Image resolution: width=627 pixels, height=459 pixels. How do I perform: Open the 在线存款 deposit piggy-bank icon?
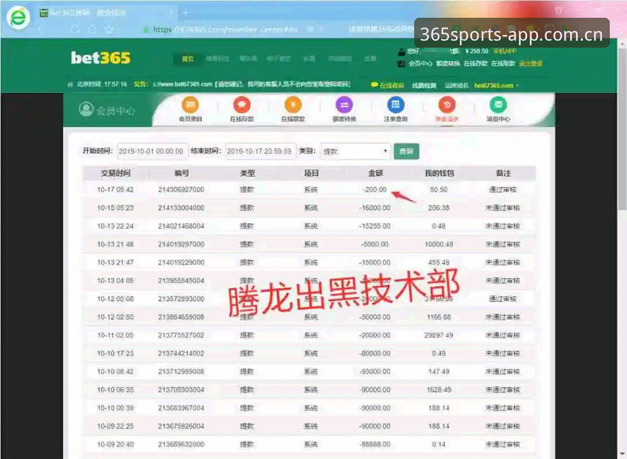pyautogui.click(x=242, y=105)
